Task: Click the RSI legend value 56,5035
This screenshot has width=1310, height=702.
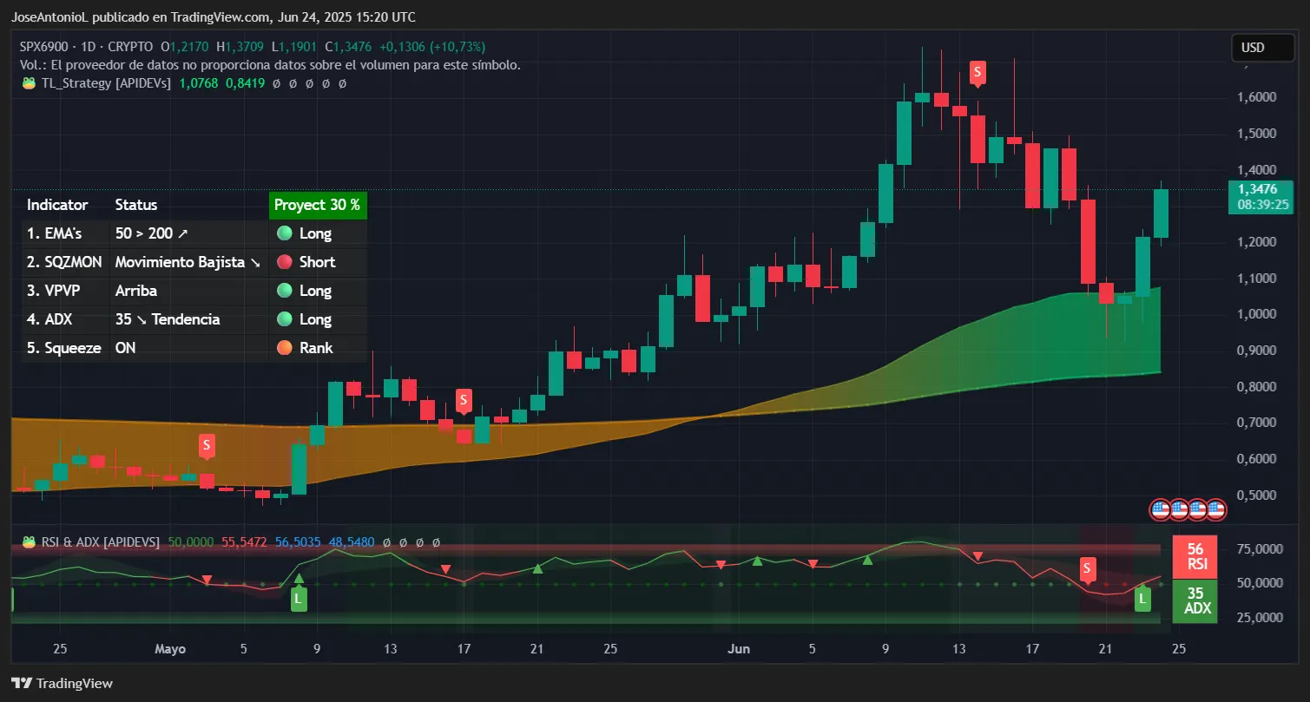Action: pyautogui.click(x=298, y=541)
